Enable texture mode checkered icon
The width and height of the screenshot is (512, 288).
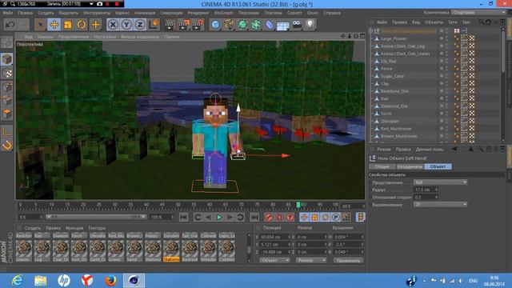pos(7,74)
